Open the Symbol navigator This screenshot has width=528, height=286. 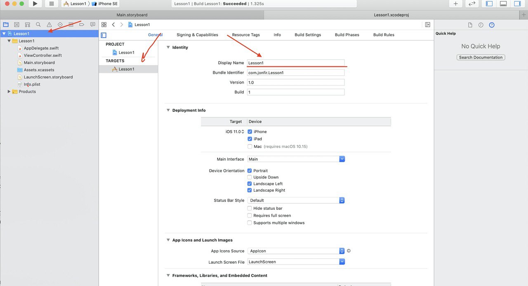click(27, 25)
